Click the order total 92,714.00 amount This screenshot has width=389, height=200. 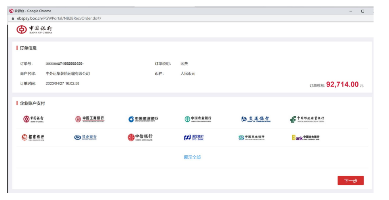pyautogui.click(x=342, y=85)
